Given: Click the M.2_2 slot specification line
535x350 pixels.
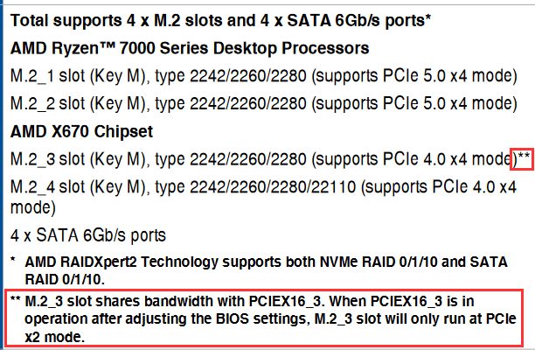Looking at the screenshot, I should [x=262, y=104].
